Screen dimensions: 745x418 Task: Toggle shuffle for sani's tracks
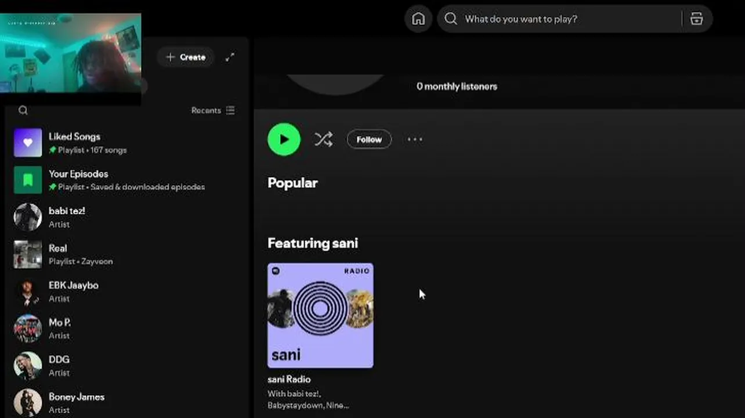[323, 139]
